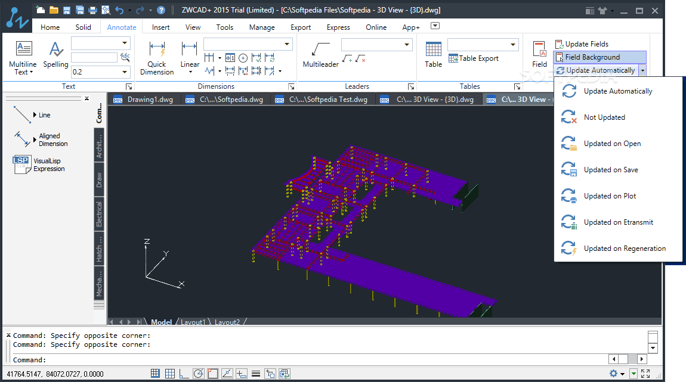Click the Add Leader icon with plus
Screen dimensions: 686x382
coord(347,58)
